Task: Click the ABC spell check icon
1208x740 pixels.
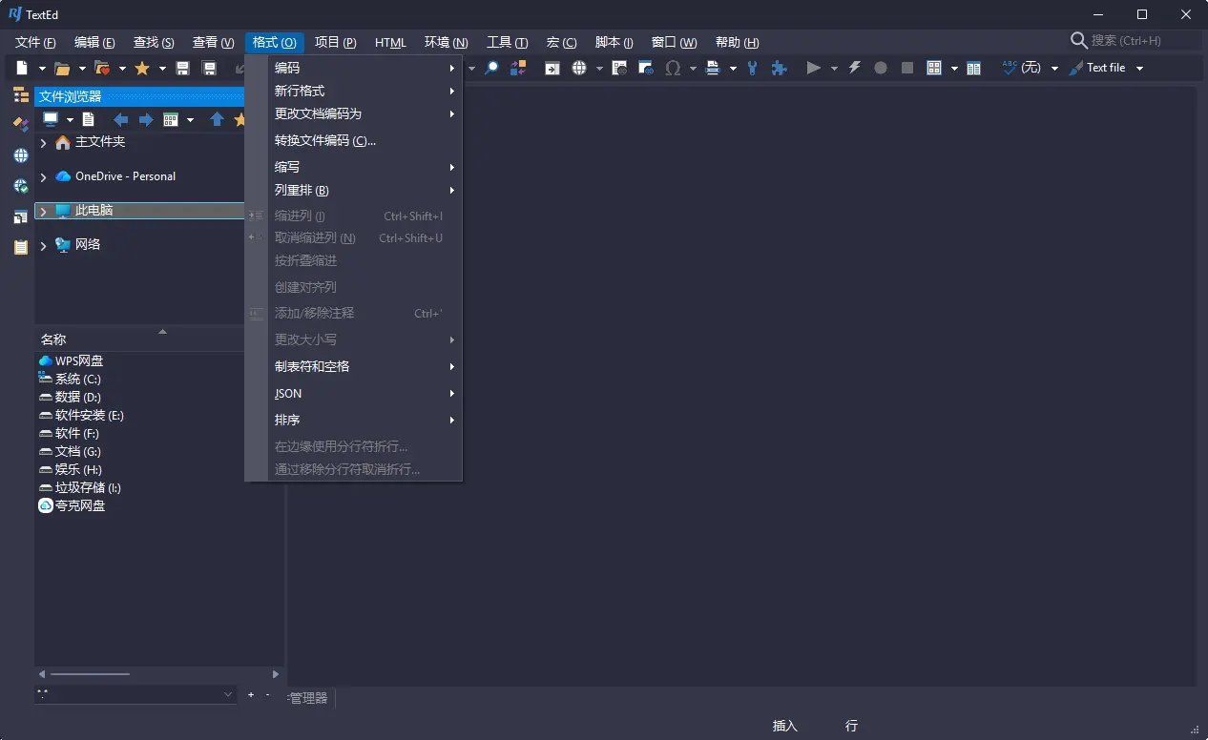Action: [1010, 68]
